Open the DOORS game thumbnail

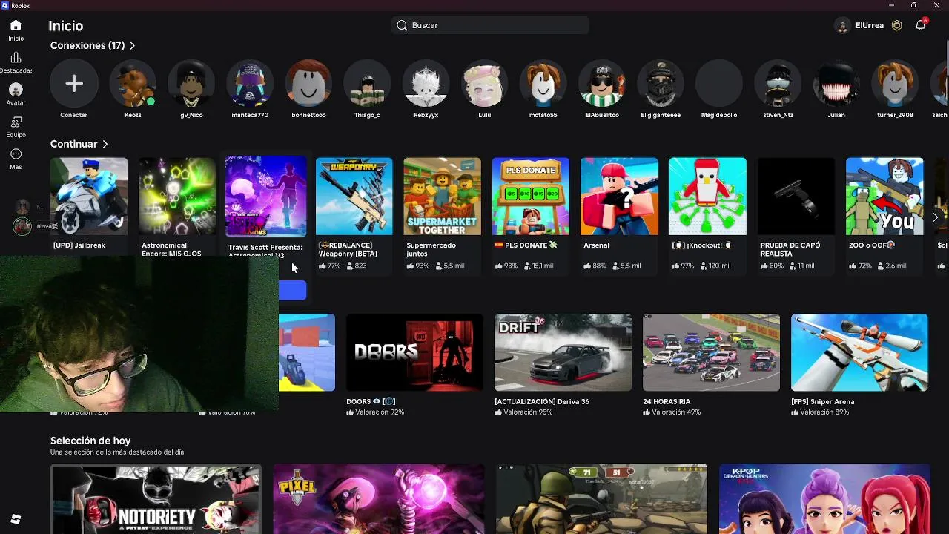coord(414,352)
